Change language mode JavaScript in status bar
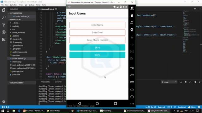Viewport: 202px width, 113px height. coord(182,107)
